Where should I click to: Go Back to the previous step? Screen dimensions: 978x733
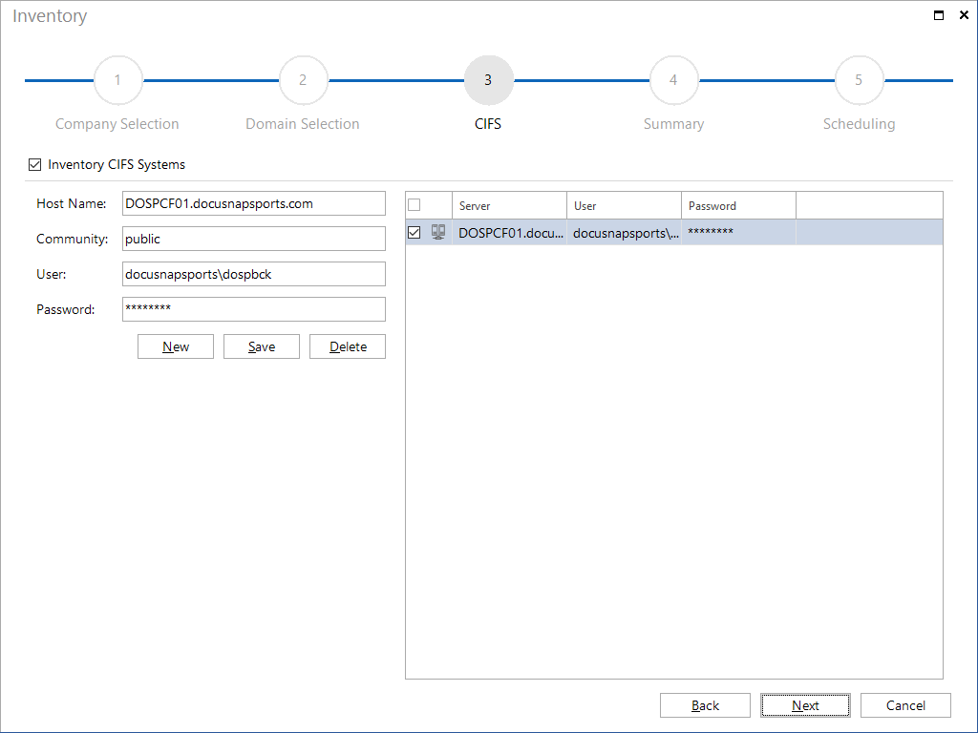[705, 705]
